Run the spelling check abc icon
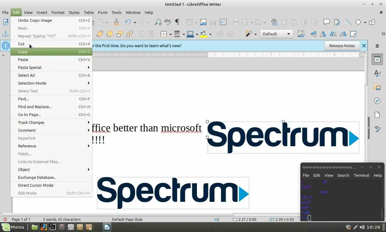This screenshot has width=386, height=232. coord(167,22)
